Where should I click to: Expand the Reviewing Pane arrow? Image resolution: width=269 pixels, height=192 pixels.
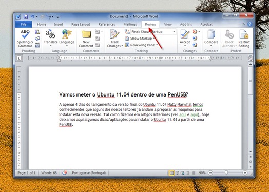[x=157, y=45]
